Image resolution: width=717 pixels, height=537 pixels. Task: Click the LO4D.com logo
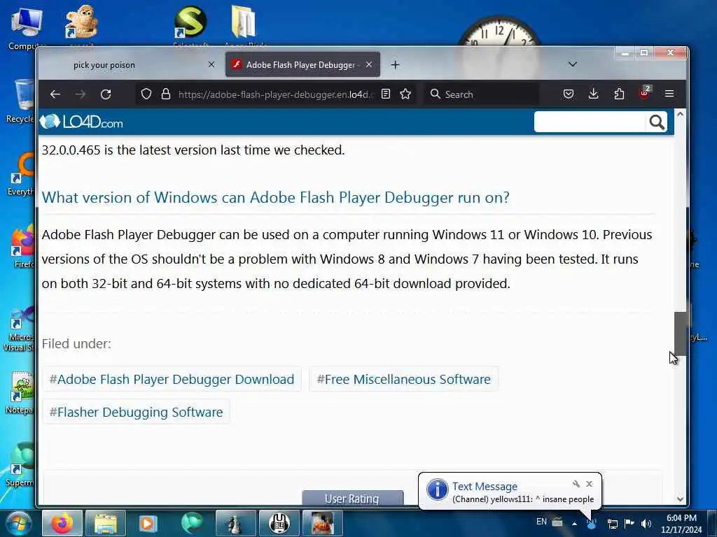tap(81, 122)
